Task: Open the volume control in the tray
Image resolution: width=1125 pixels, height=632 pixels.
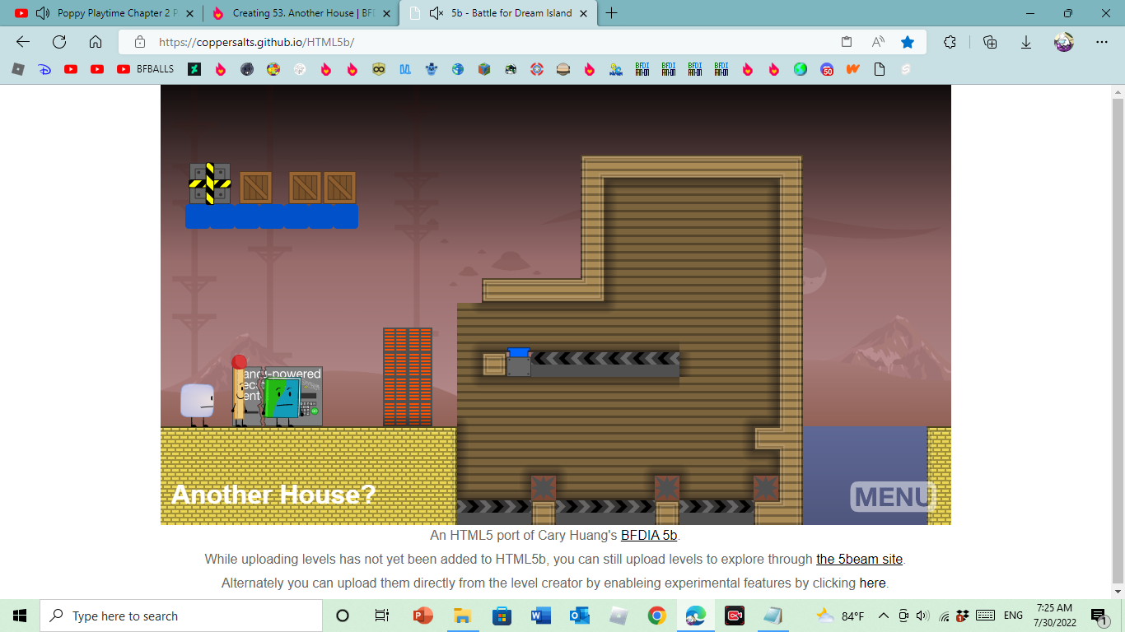Action: (922, 616)
